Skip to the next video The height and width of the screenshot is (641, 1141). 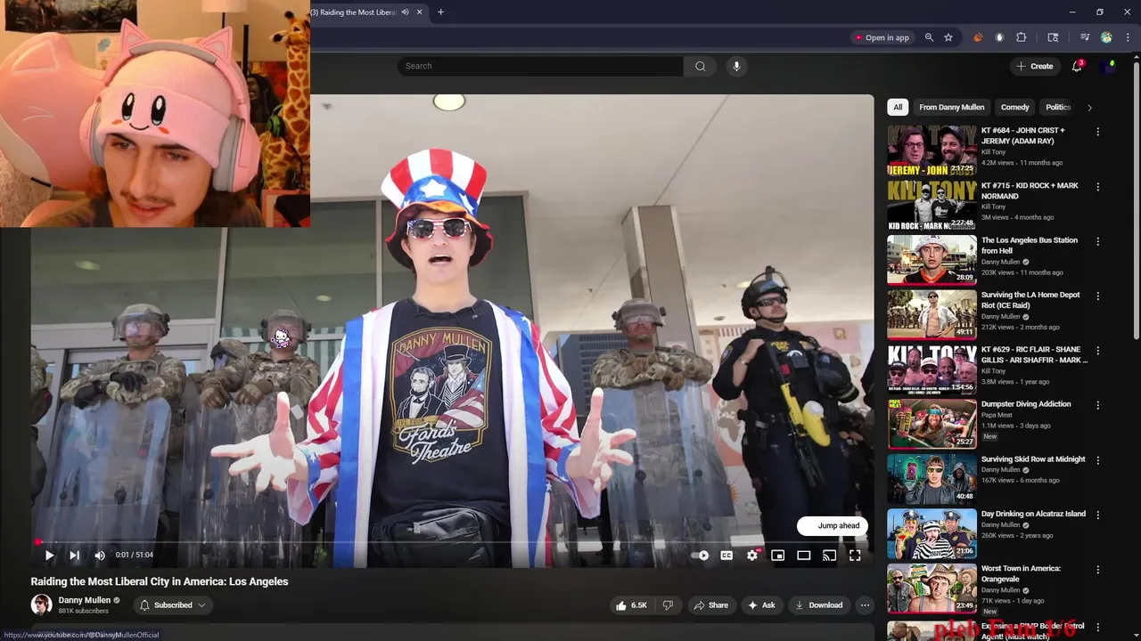(74, 555)
